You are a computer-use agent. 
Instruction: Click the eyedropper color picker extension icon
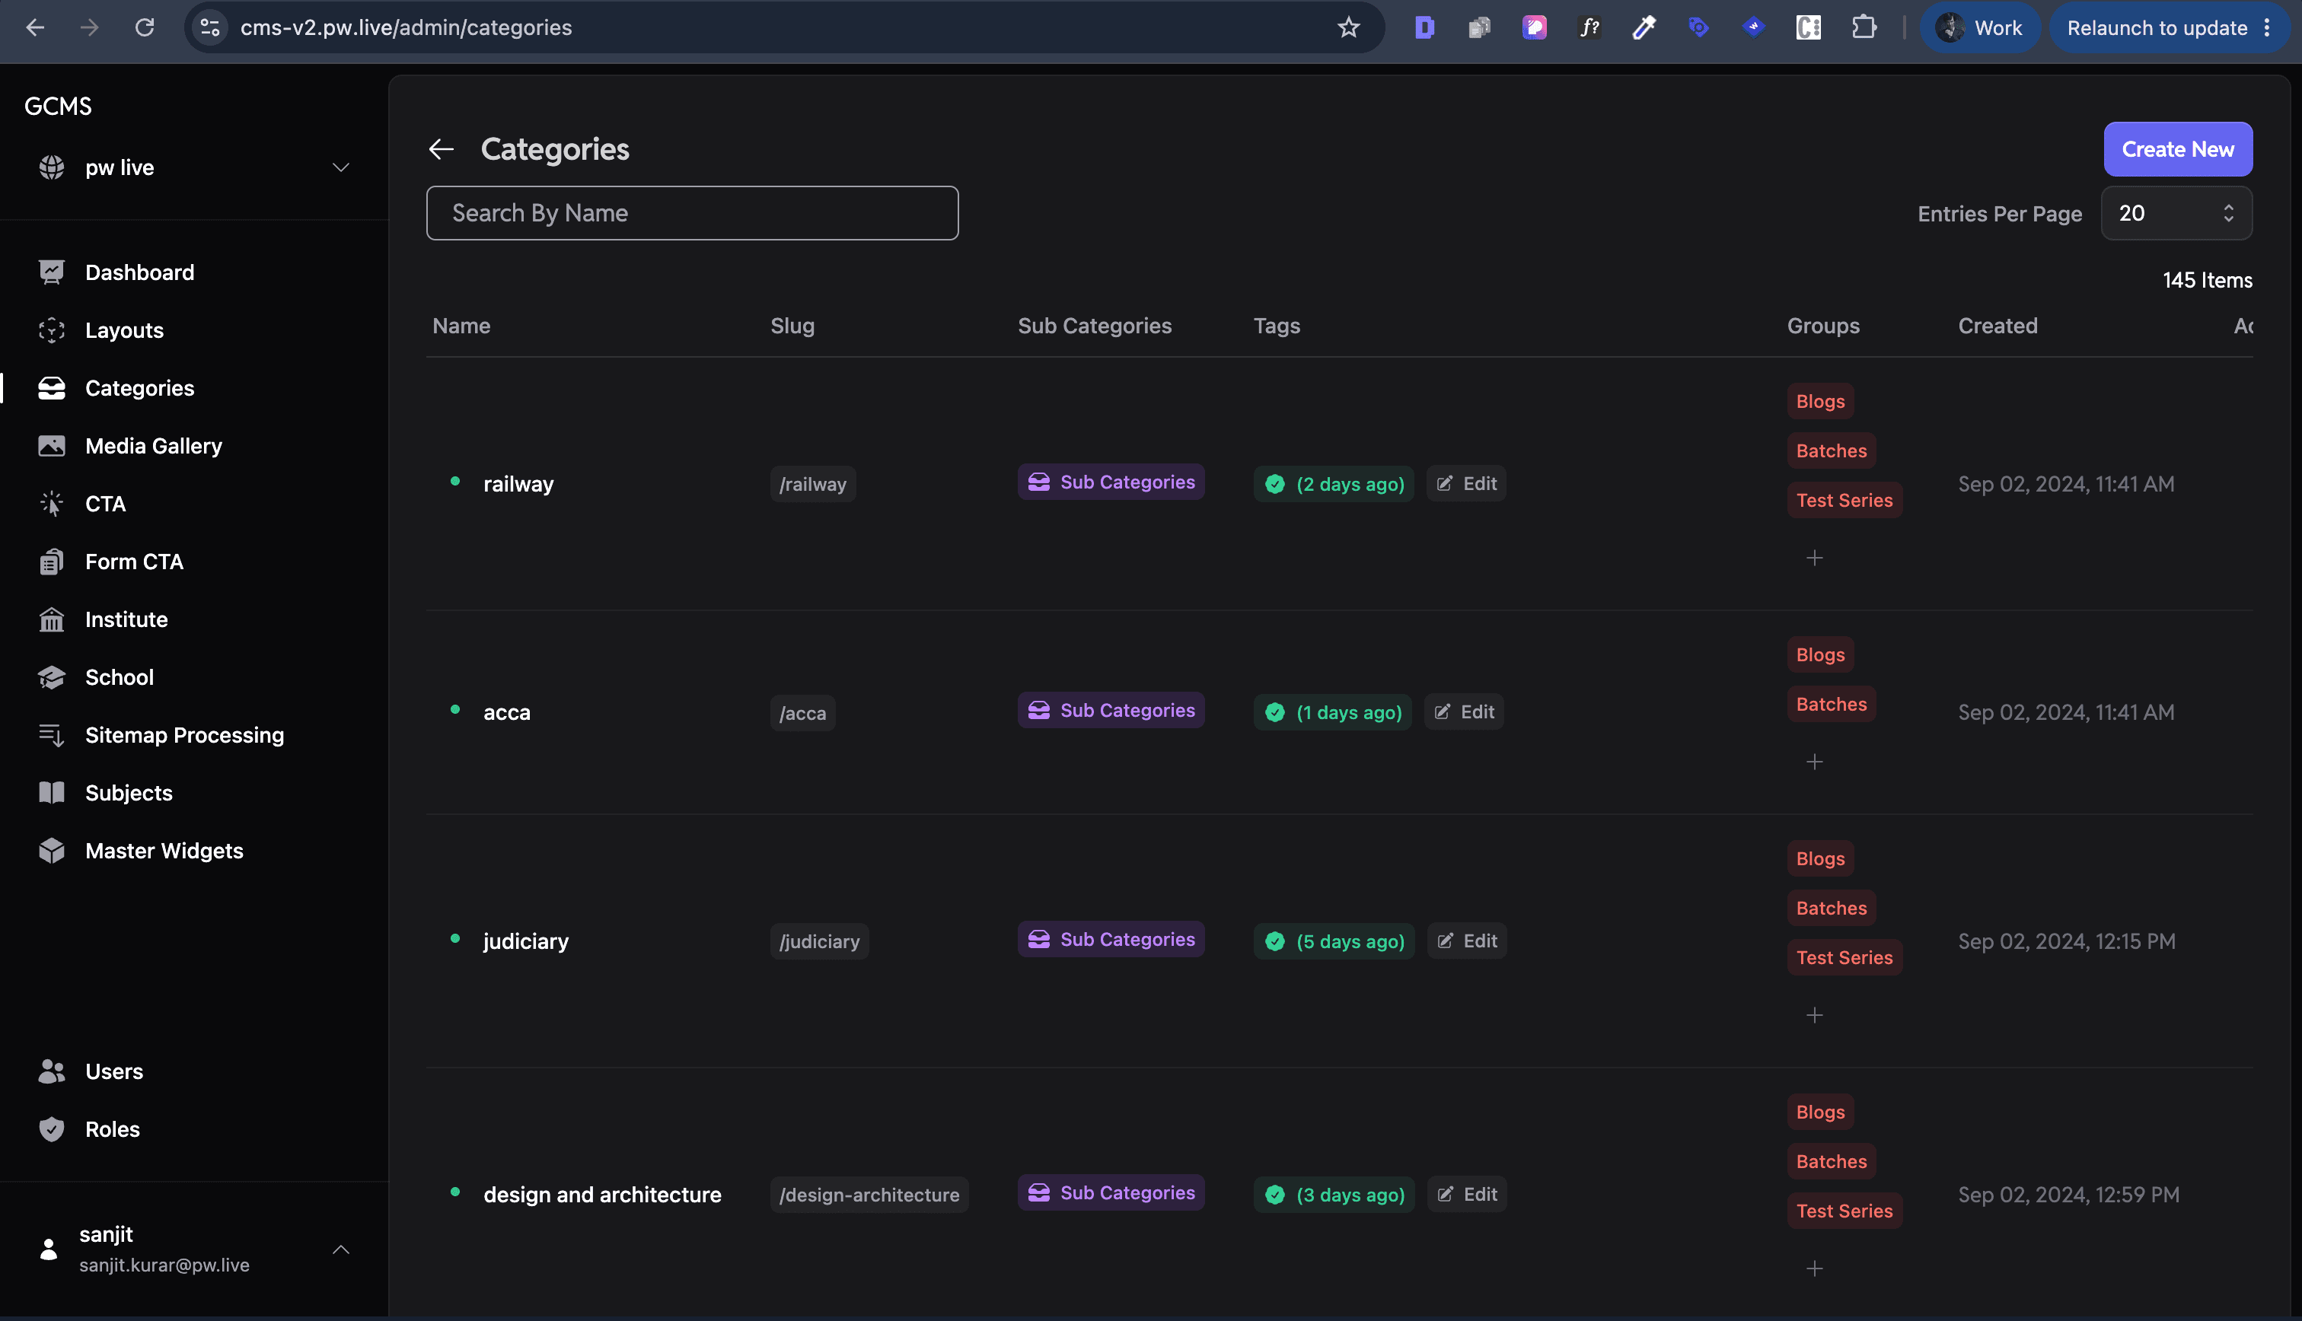point(1644,27)
